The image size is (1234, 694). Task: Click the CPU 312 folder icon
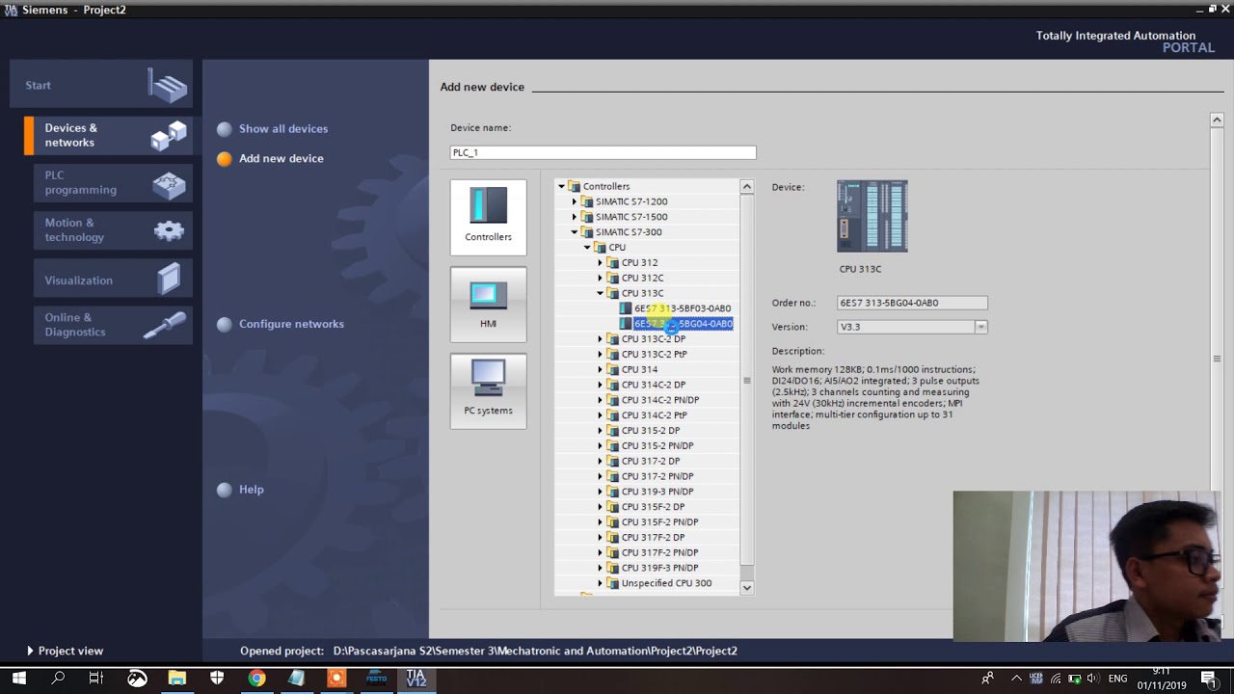[x=612, y=262]
